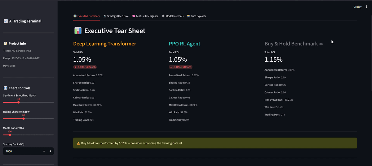The width and height of the screenshot is (372, 166).
Task: Click Benchmark's Calmar Ratio: 0.04 line
Action: click(275, 92)
